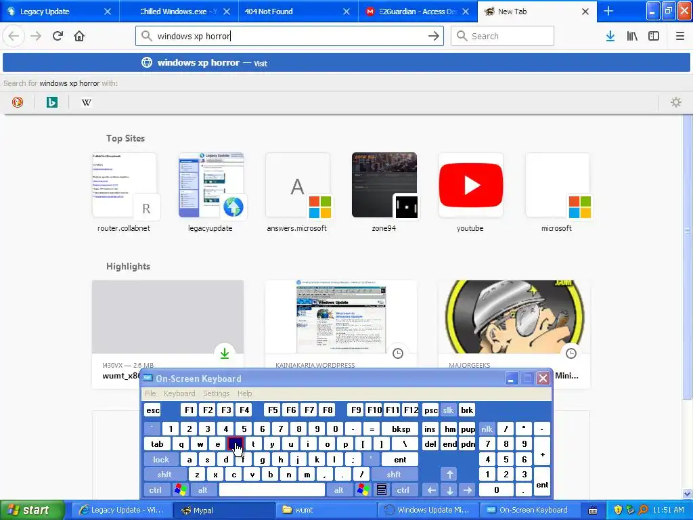This screenshot has height=520, width=693.
Task: Click the bksp key on keyboard
Action: point(401,429)
